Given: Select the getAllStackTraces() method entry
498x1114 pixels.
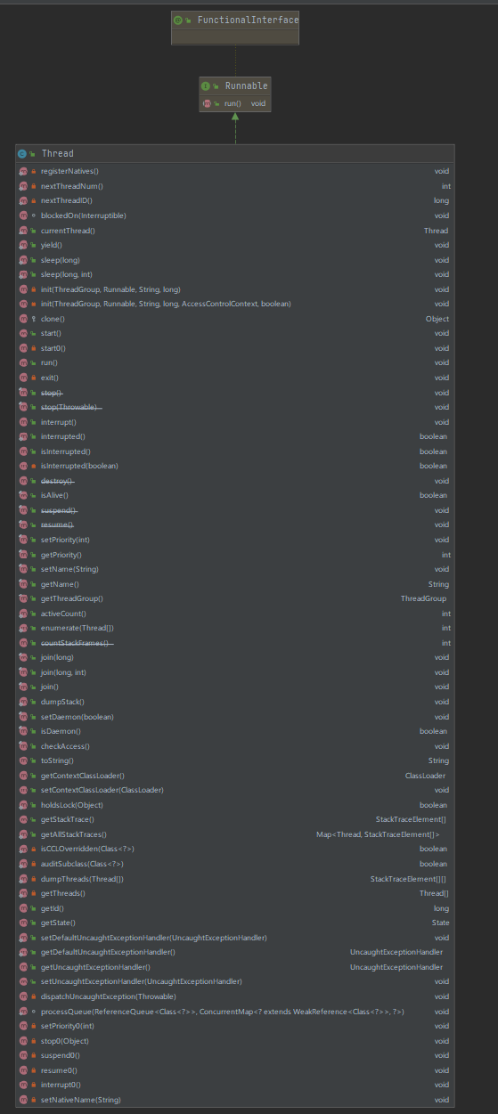Looking at the screenshot, I should tap(235, 834).
